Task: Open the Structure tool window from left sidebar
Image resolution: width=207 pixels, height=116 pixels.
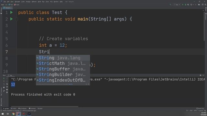Action: [x=1, y=92]
